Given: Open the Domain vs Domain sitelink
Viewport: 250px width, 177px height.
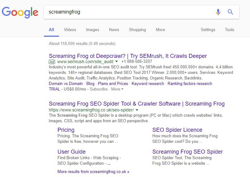Looking at the screenshot, I should click(x=66, y=83).
